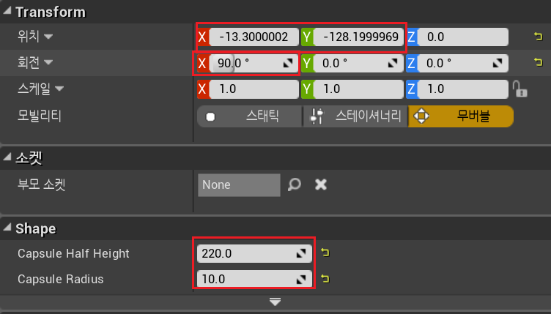
Task: Search parent socket magnifier icon
Action: [294, 184]
